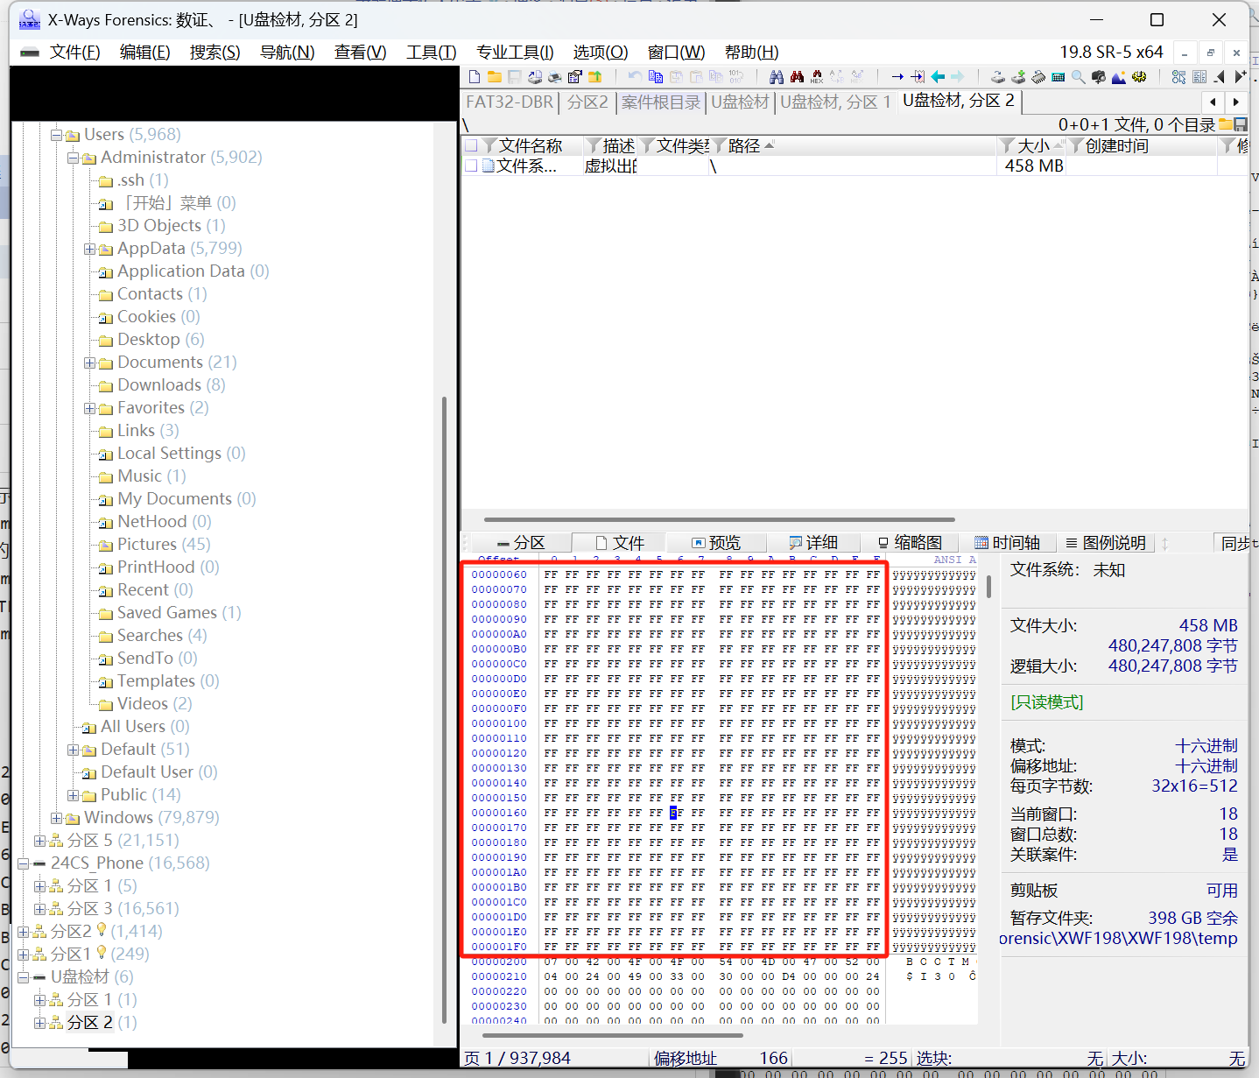The height and width of the screenshot is (1078, 1259).
Task: Click offset 00000200 in hex view
Action: coord(499,962)
